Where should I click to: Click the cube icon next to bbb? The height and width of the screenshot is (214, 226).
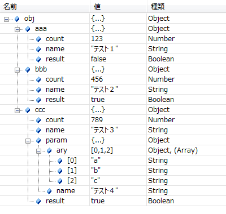[28, 69]
